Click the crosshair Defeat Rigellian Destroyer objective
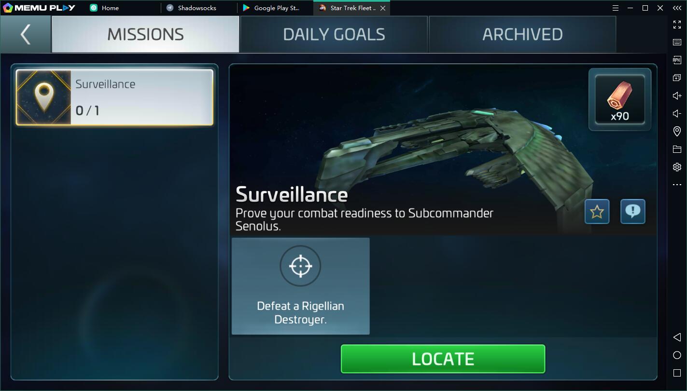 pos(301,286)
